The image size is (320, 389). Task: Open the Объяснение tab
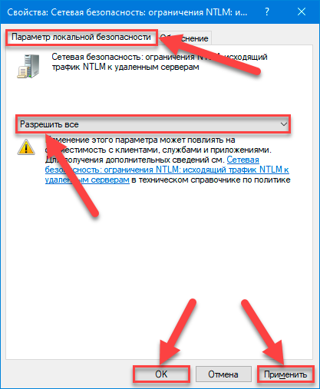[185, 38]
